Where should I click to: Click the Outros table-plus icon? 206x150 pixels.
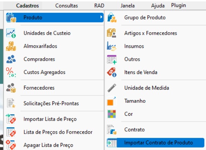tap(112, 59)
